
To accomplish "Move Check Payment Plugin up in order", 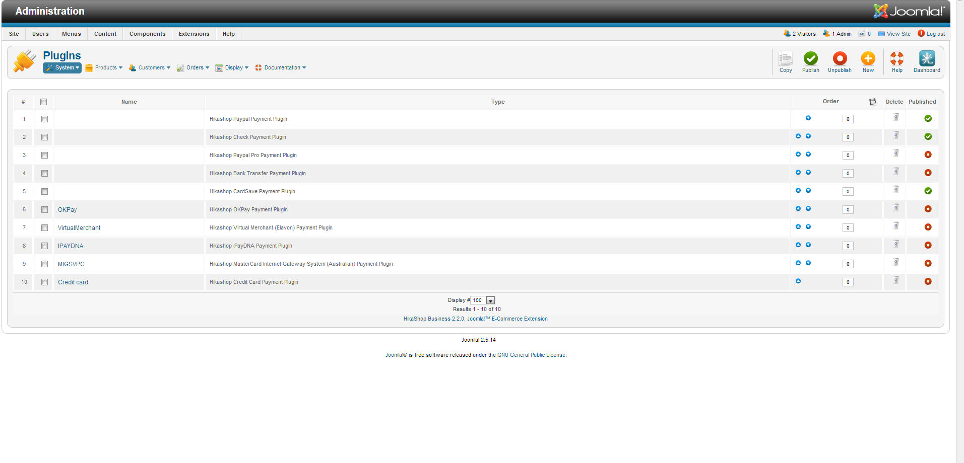I will [798, 136].
